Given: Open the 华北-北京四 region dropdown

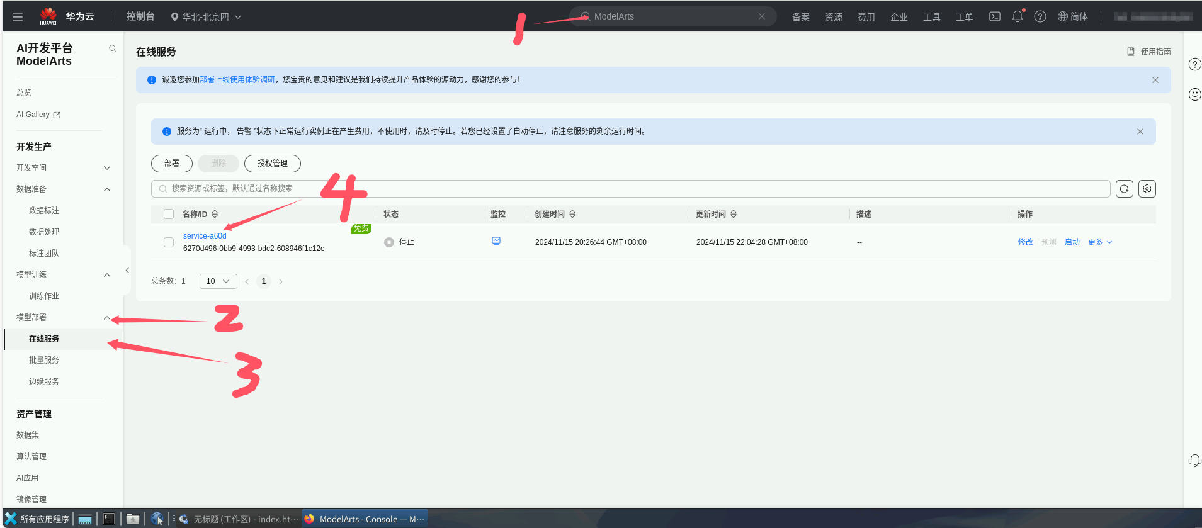Looking at the screenshot, I should (x=206, y=17).
